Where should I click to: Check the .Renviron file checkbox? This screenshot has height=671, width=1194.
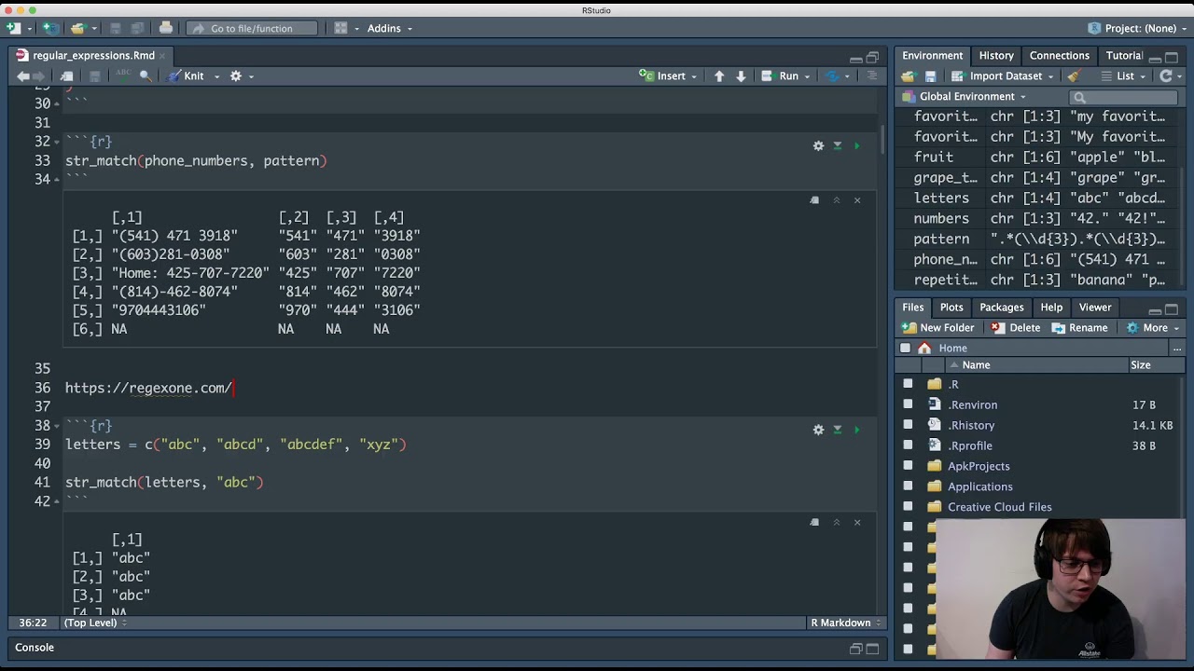(908, 404)
